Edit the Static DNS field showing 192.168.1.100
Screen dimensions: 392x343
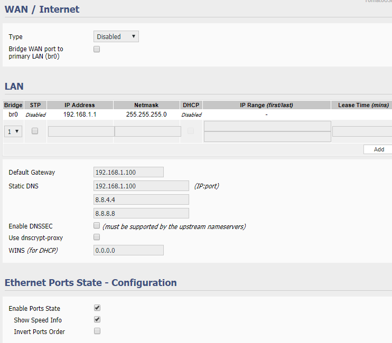tap(141, 186)
